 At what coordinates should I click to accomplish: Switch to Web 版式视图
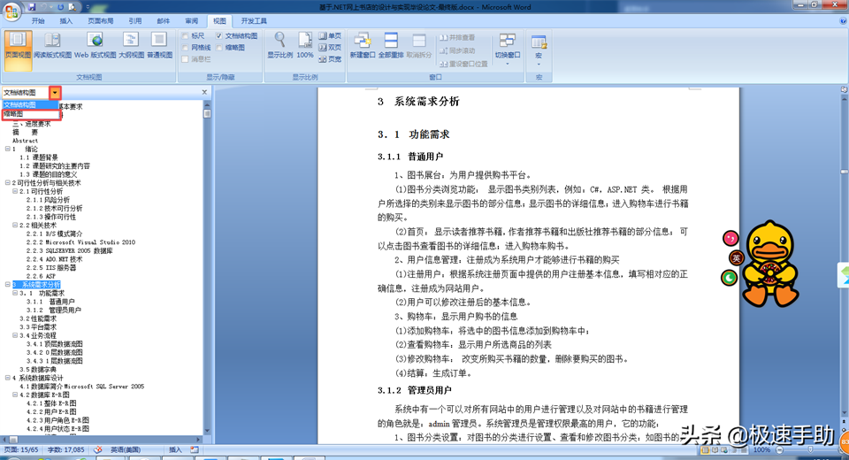coord(95,44)
